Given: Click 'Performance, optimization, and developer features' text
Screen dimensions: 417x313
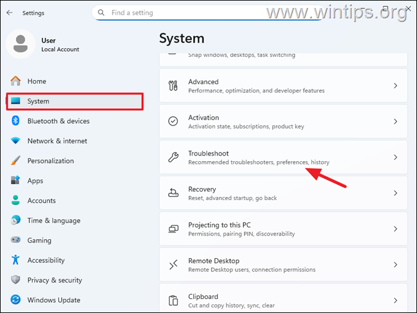Looking at the screenshot, I should [x=256, y=91].
